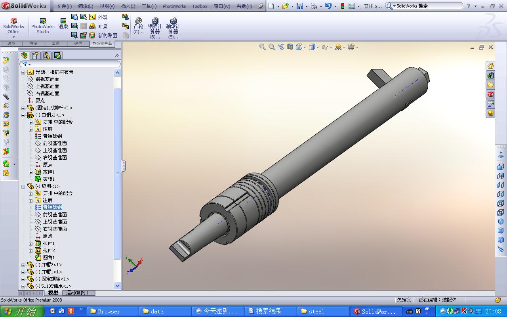Open the 插入(I) menu
This screenshot has height=317, width=507.
tap(128, 6)
